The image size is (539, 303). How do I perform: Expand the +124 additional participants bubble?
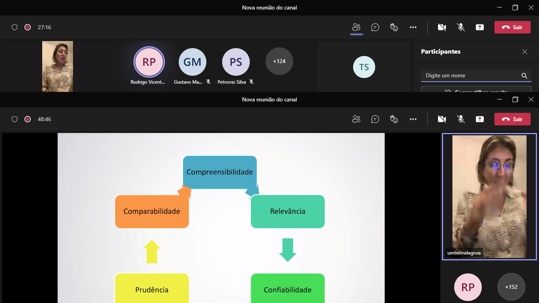(x=279, y=61)
